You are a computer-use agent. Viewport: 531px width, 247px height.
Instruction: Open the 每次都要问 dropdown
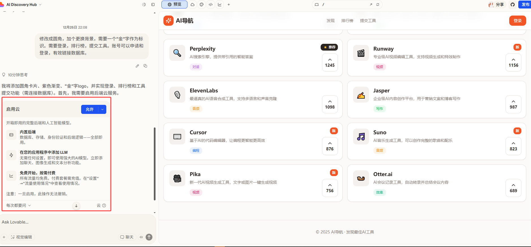click(18, 205)
